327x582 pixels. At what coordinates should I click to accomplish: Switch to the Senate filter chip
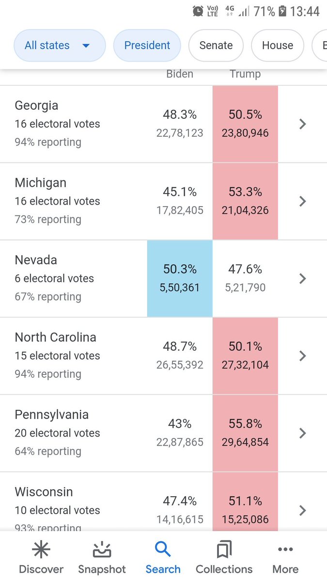click(216, 46)
